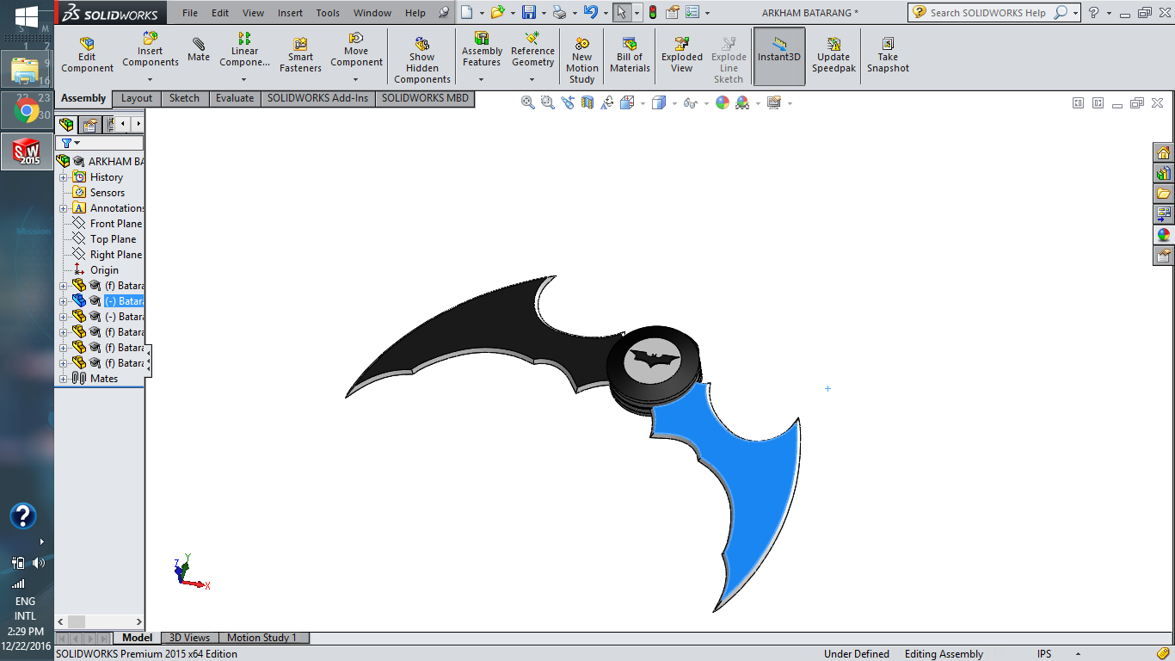1175x661 pixels.
Task: Switch to Evaluate tab
Action: [235, 98]
